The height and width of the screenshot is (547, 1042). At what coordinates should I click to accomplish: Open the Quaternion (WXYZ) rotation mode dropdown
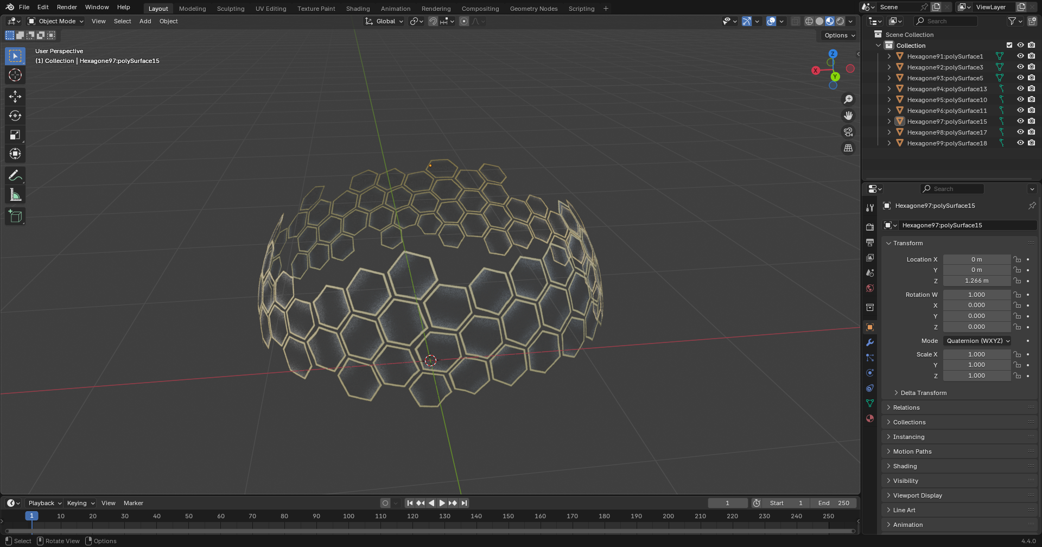(977, 341)
